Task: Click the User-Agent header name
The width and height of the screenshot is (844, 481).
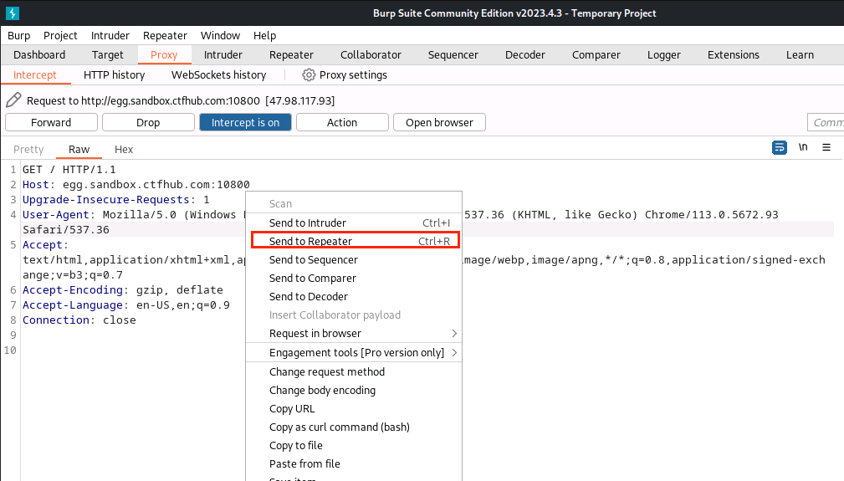Action: (55, 215)
